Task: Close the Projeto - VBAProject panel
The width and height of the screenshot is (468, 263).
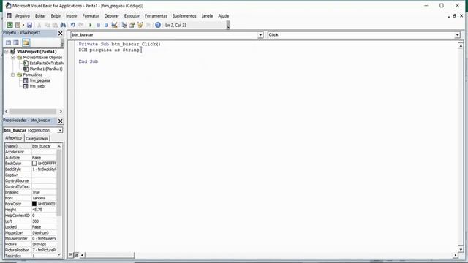Action: (60, 33)
